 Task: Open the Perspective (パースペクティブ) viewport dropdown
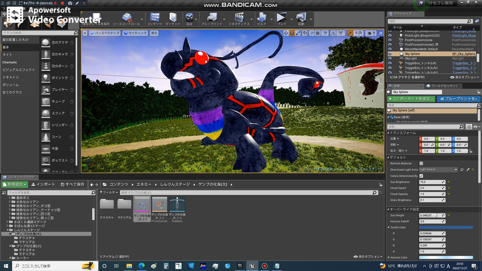point(104,33)
